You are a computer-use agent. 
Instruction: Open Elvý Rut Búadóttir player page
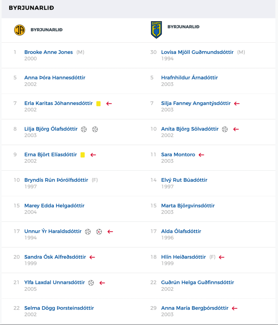click(184, 180)
